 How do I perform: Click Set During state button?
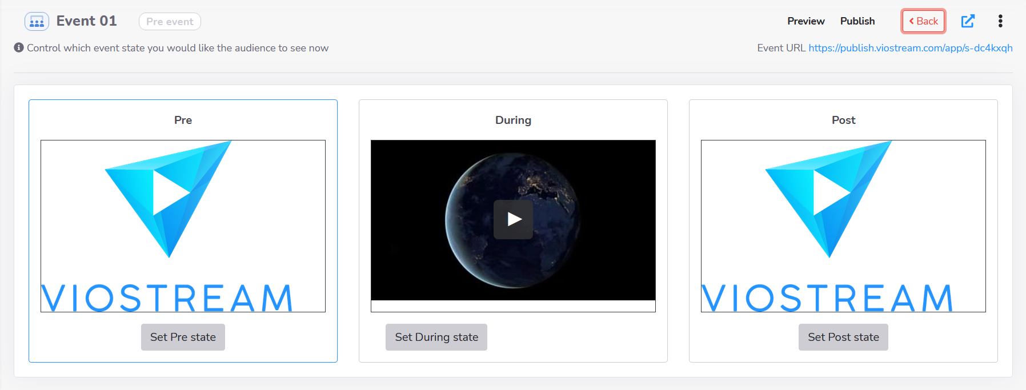[436, 337]
